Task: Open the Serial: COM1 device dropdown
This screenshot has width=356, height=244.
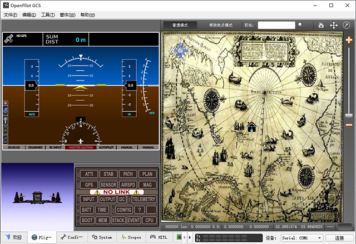Action: (301, 238)
